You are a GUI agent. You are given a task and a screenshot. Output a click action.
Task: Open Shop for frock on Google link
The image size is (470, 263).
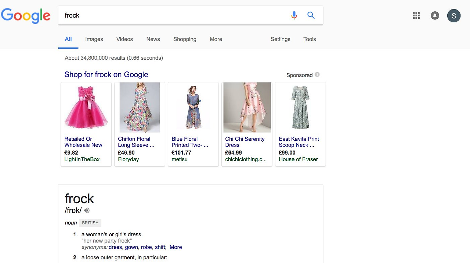[x=106, y=75]
